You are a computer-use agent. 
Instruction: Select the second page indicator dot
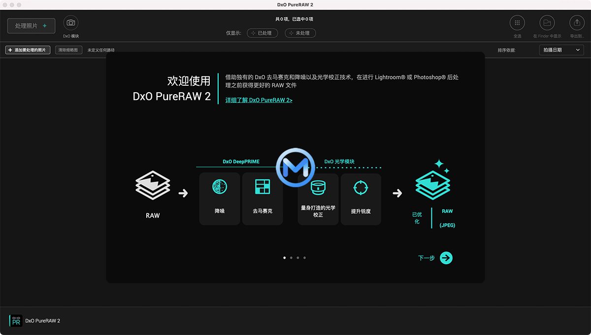click(x=291, y=258)
